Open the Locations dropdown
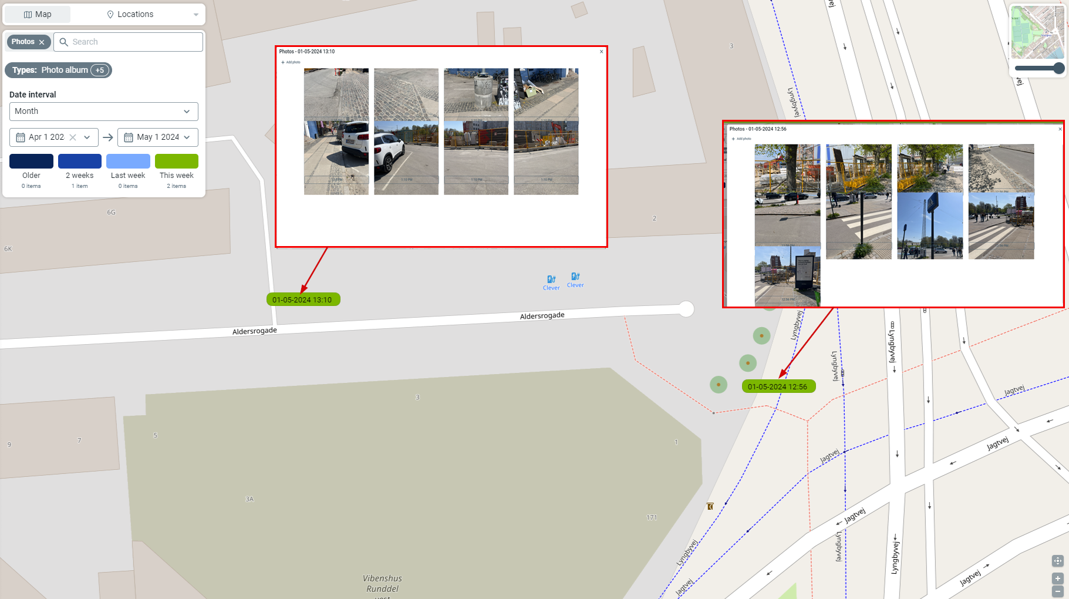This screenshot has height=599, width=1069. coord(152,15)
